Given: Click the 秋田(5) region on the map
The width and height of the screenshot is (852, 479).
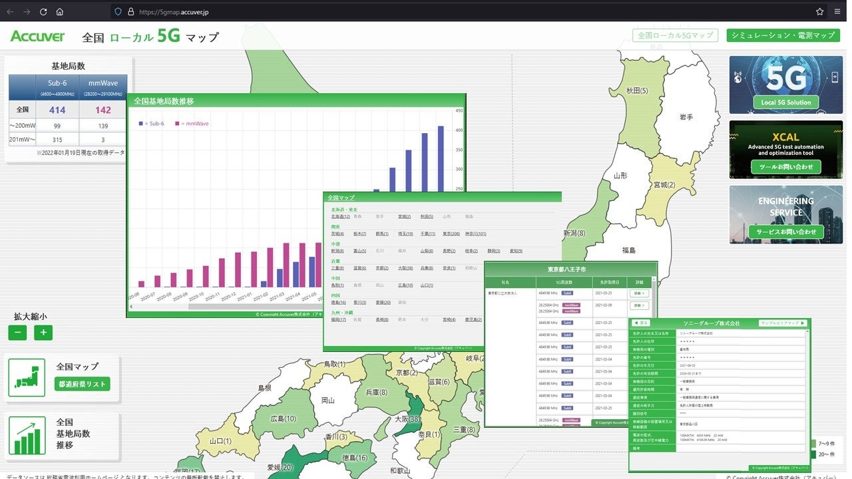Looking at the screenshot, I should point(637,90).
